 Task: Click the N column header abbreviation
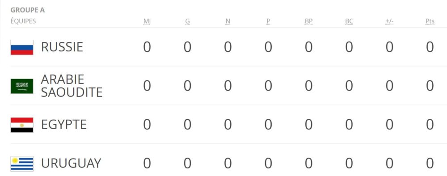[x=228, y=21]
